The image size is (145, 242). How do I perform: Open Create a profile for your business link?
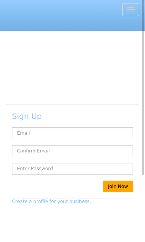click(x=51, y=201)
